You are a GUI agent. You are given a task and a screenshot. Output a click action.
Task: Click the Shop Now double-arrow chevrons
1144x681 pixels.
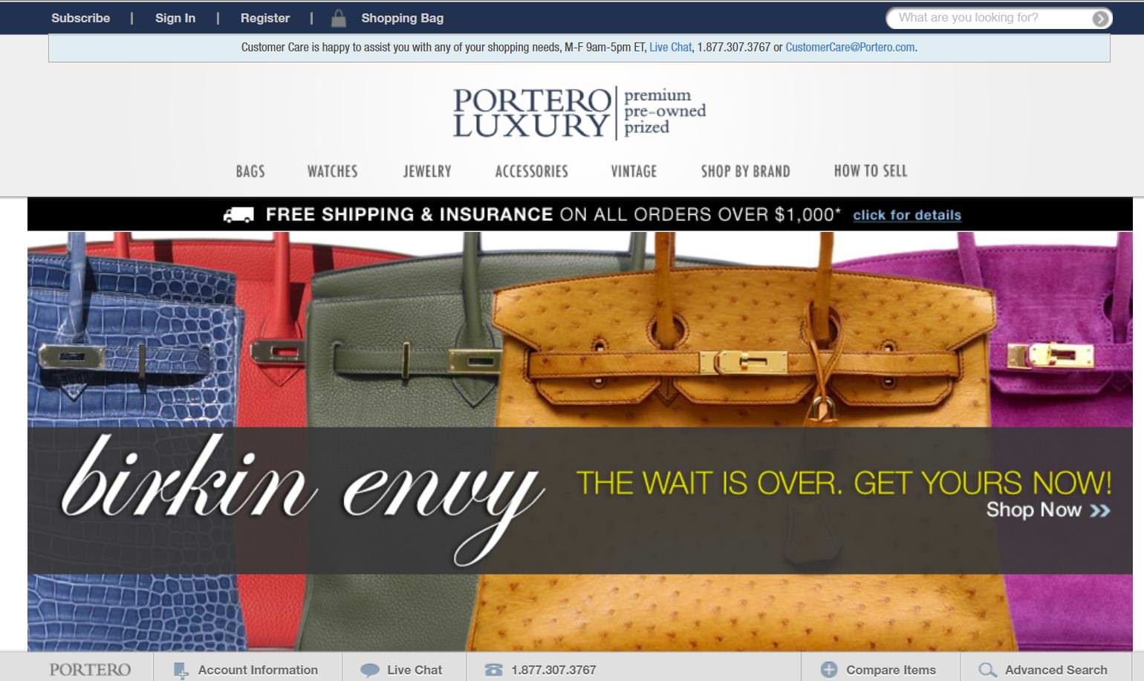click(x=1100, y=510)
